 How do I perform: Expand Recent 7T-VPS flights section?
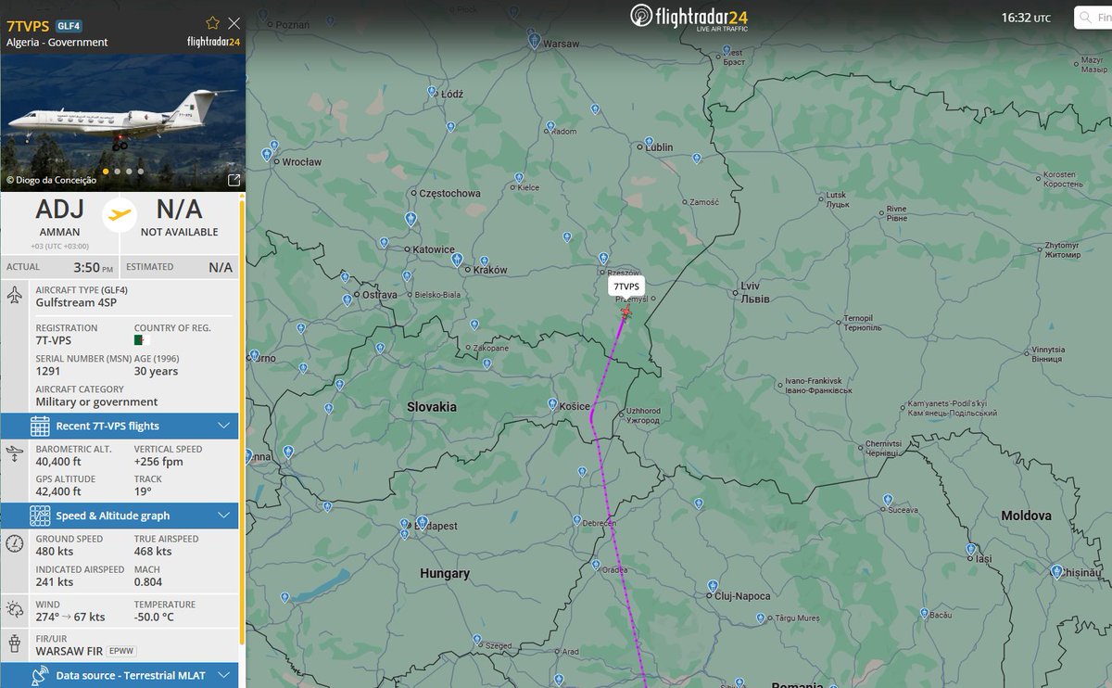pyautogui.click(x=120, y=426)
